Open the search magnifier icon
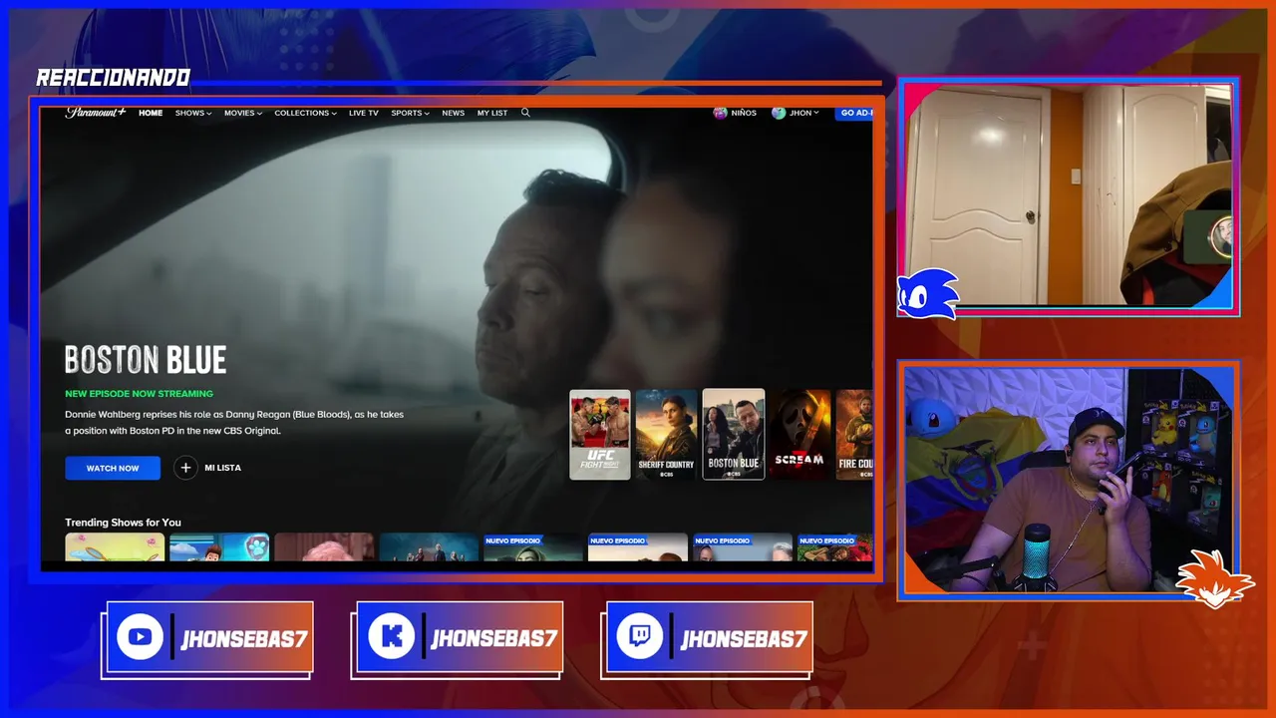1276x718 pixels. tap(525, 113)
